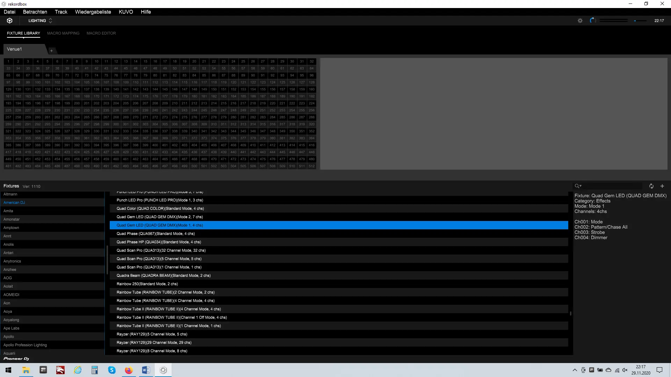Click DMX address cell 1
671x377 pixels.
point(8,61)
